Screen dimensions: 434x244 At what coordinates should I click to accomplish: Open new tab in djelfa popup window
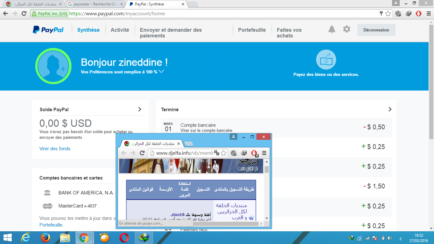[x=189, y=143]
